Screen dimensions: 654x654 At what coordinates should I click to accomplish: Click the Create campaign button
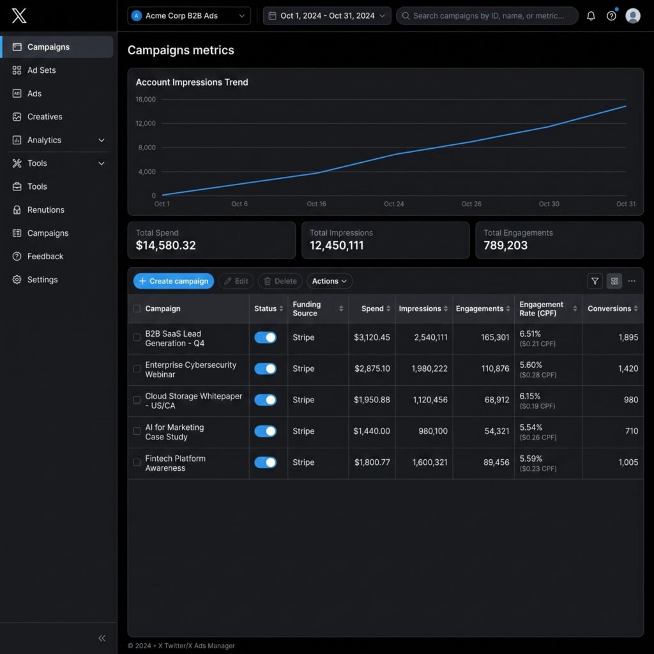[174, 281]
